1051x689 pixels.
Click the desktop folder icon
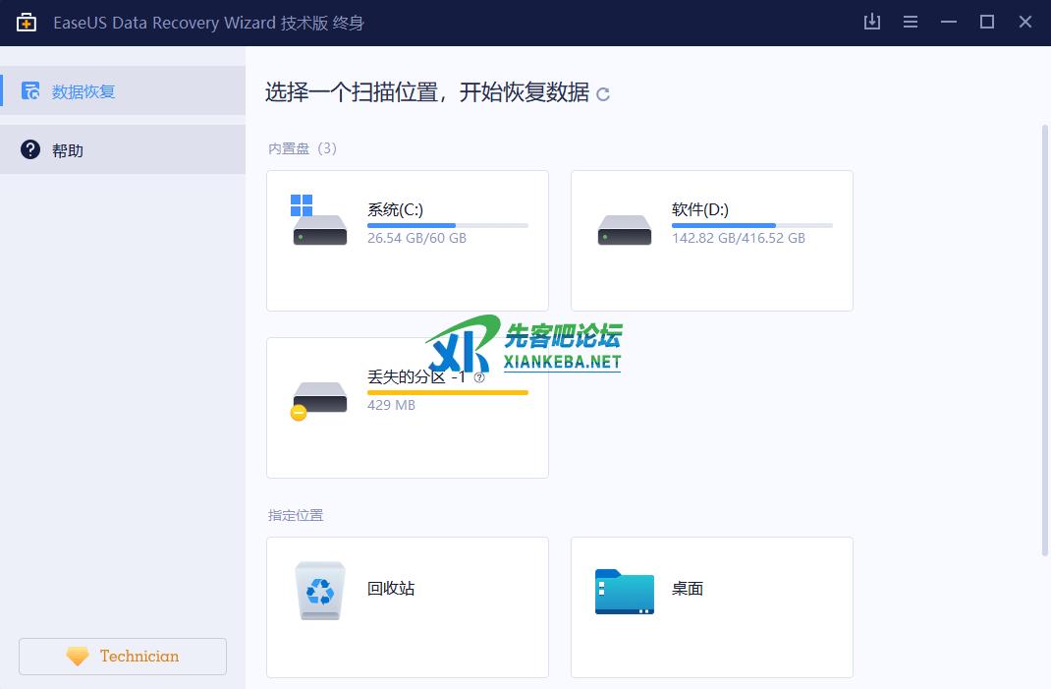coord(624,591)
